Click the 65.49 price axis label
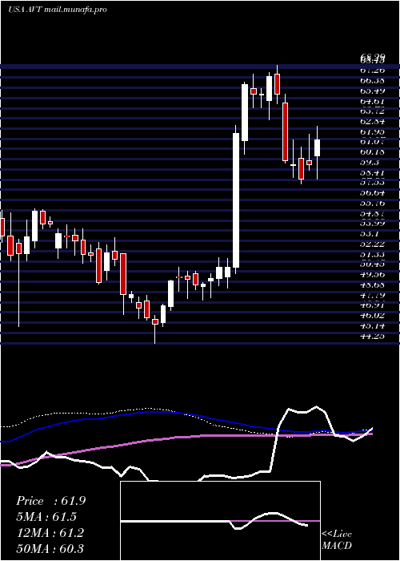Screen dimensions: 400x561 pos(373,91)
